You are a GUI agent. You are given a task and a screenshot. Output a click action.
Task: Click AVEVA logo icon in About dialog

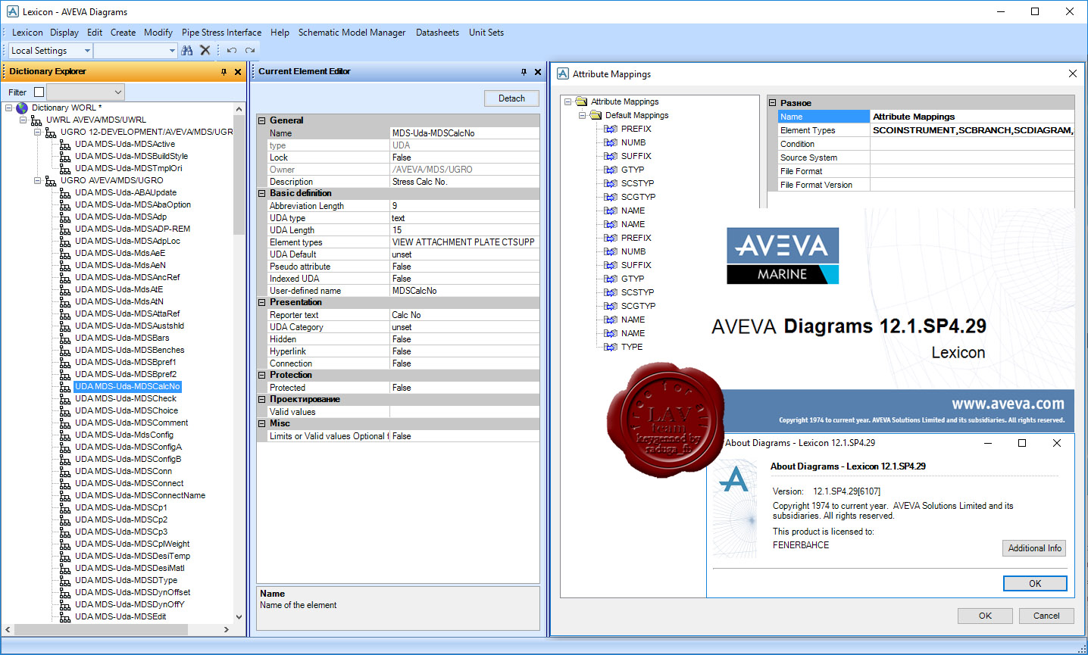(x=734, y=480)
